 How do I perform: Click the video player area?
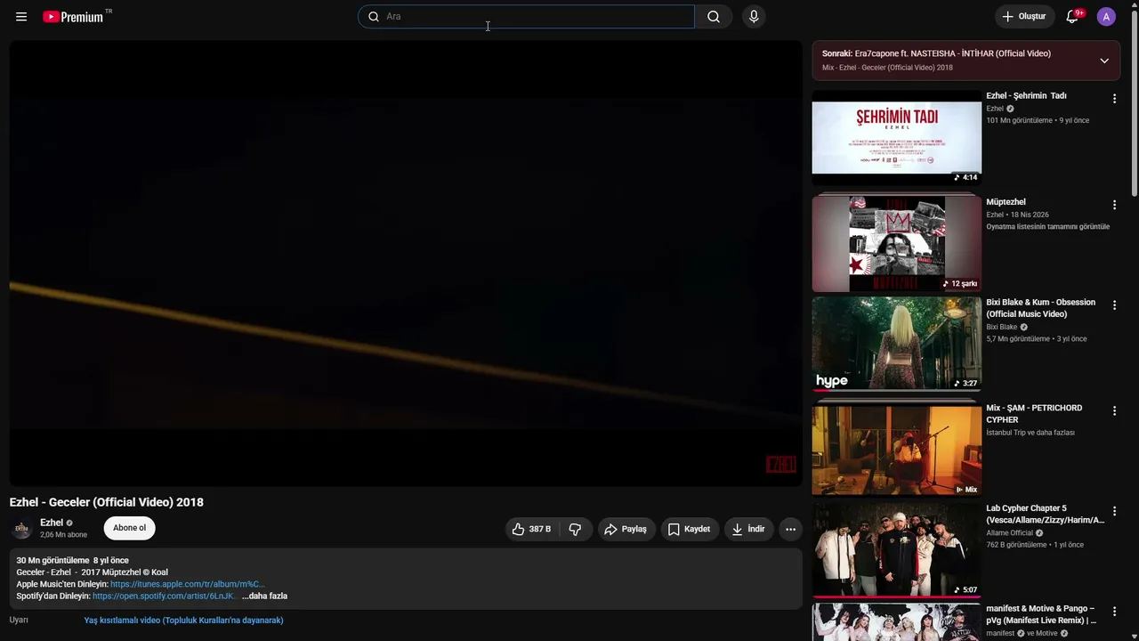(406, 264)
